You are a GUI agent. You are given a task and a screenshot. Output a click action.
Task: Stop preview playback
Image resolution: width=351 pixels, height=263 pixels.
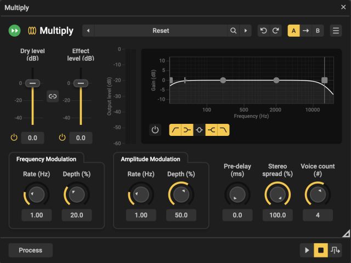pyautogui.click(x=321, y=250)
